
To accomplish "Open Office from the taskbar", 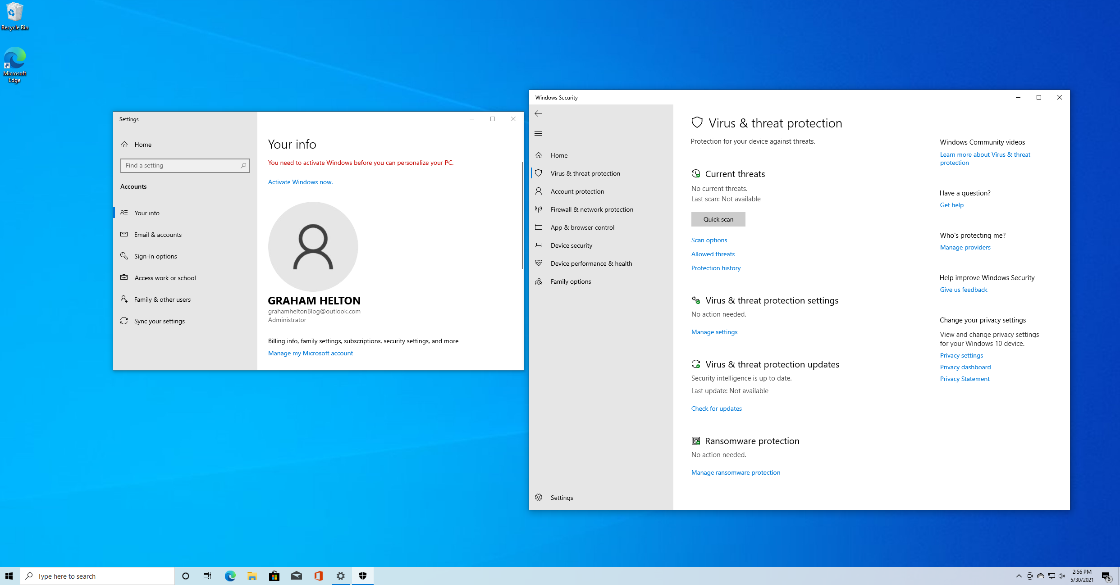I will 319,576.
